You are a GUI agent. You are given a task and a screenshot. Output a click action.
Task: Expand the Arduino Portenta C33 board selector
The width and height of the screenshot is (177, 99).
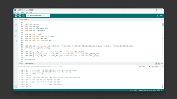(x=38, y=16)
